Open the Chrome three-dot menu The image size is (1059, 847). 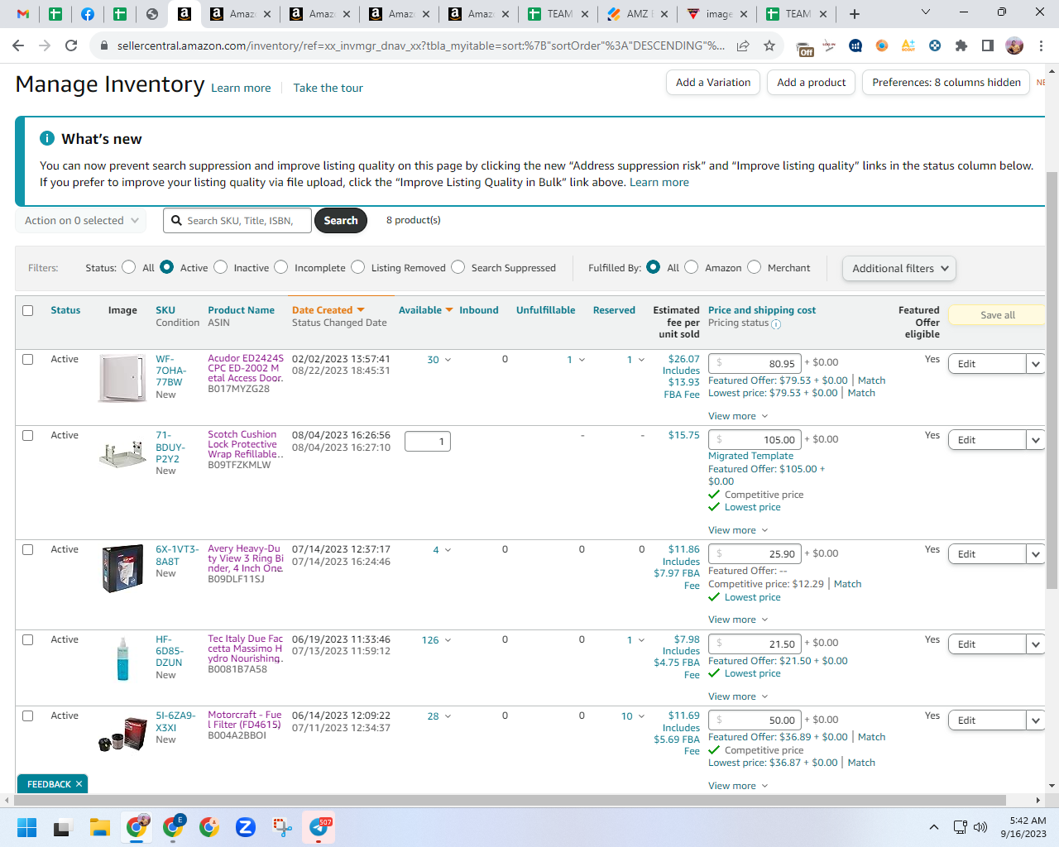tap(1042, 45)
